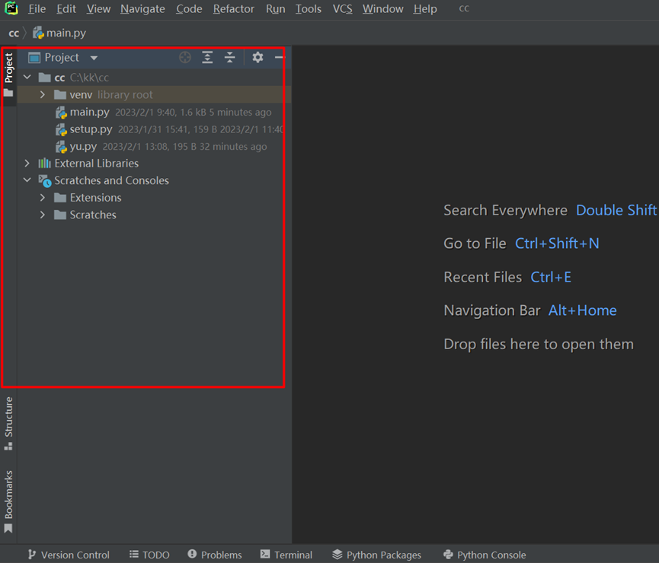The width and height of the screenshot is (659, 563).
Task: Open the Code menu
Action: 189,9
